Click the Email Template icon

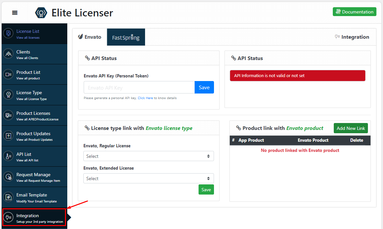(x=8, y=197)
